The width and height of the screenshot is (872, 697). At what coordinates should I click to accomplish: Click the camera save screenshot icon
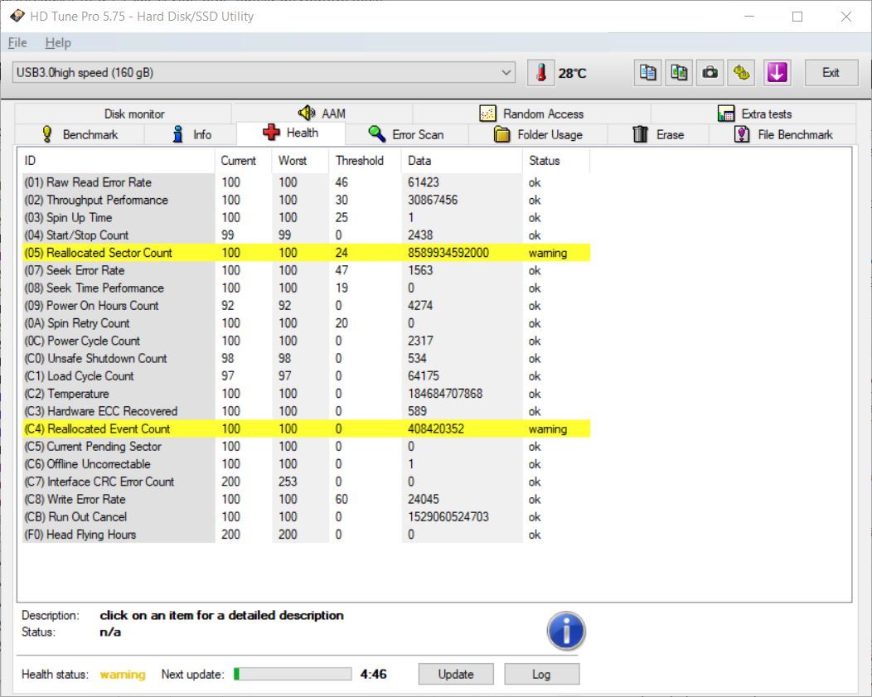point(710,73)
